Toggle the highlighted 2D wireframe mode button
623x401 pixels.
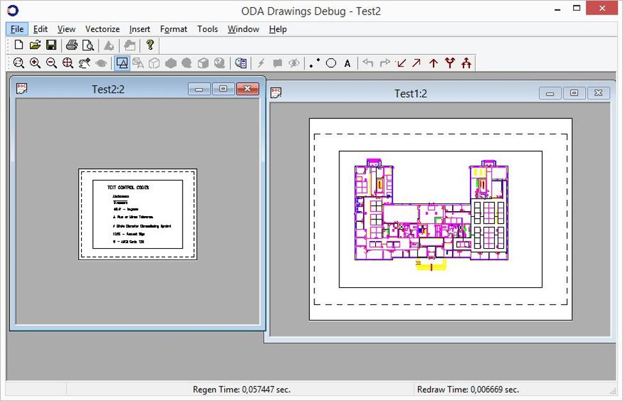click(122, 63)
